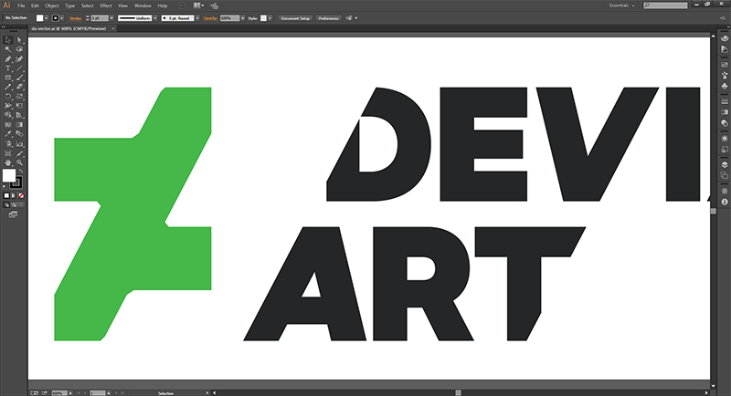Select the Zoom tool
Screen dimensions: 731x396
click(x=19, y=162)
